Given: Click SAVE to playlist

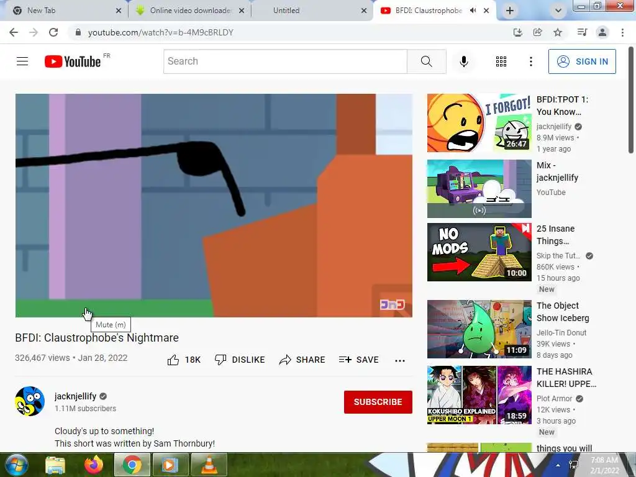Looking at the screenshot, I should point(358,360).
